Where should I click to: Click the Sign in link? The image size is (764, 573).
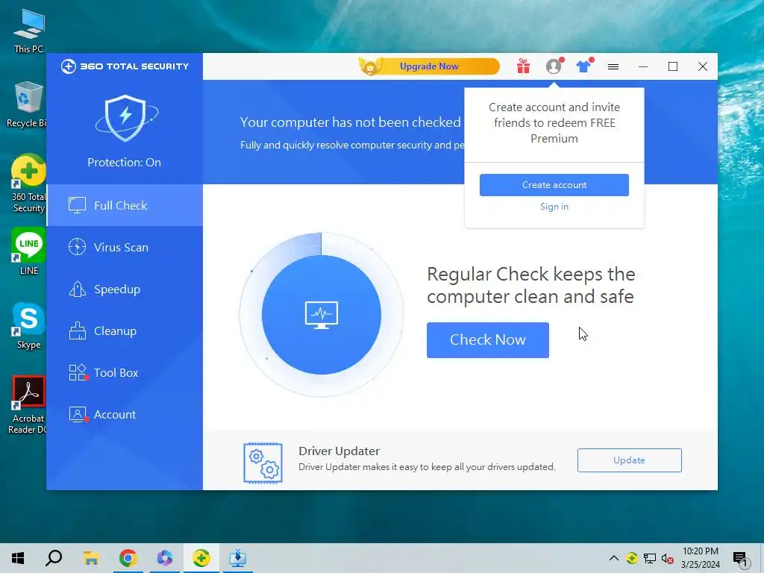(x=554, y=207)
